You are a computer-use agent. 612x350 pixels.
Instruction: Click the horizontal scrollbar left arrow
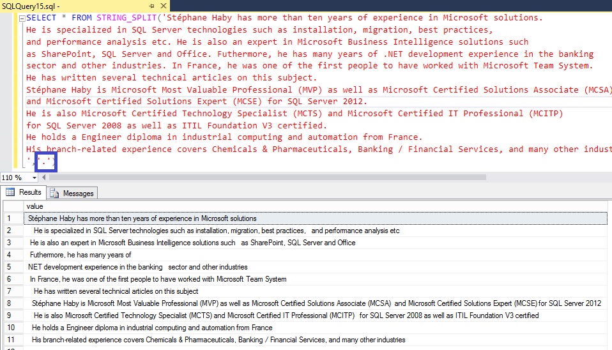pos(43,177)
